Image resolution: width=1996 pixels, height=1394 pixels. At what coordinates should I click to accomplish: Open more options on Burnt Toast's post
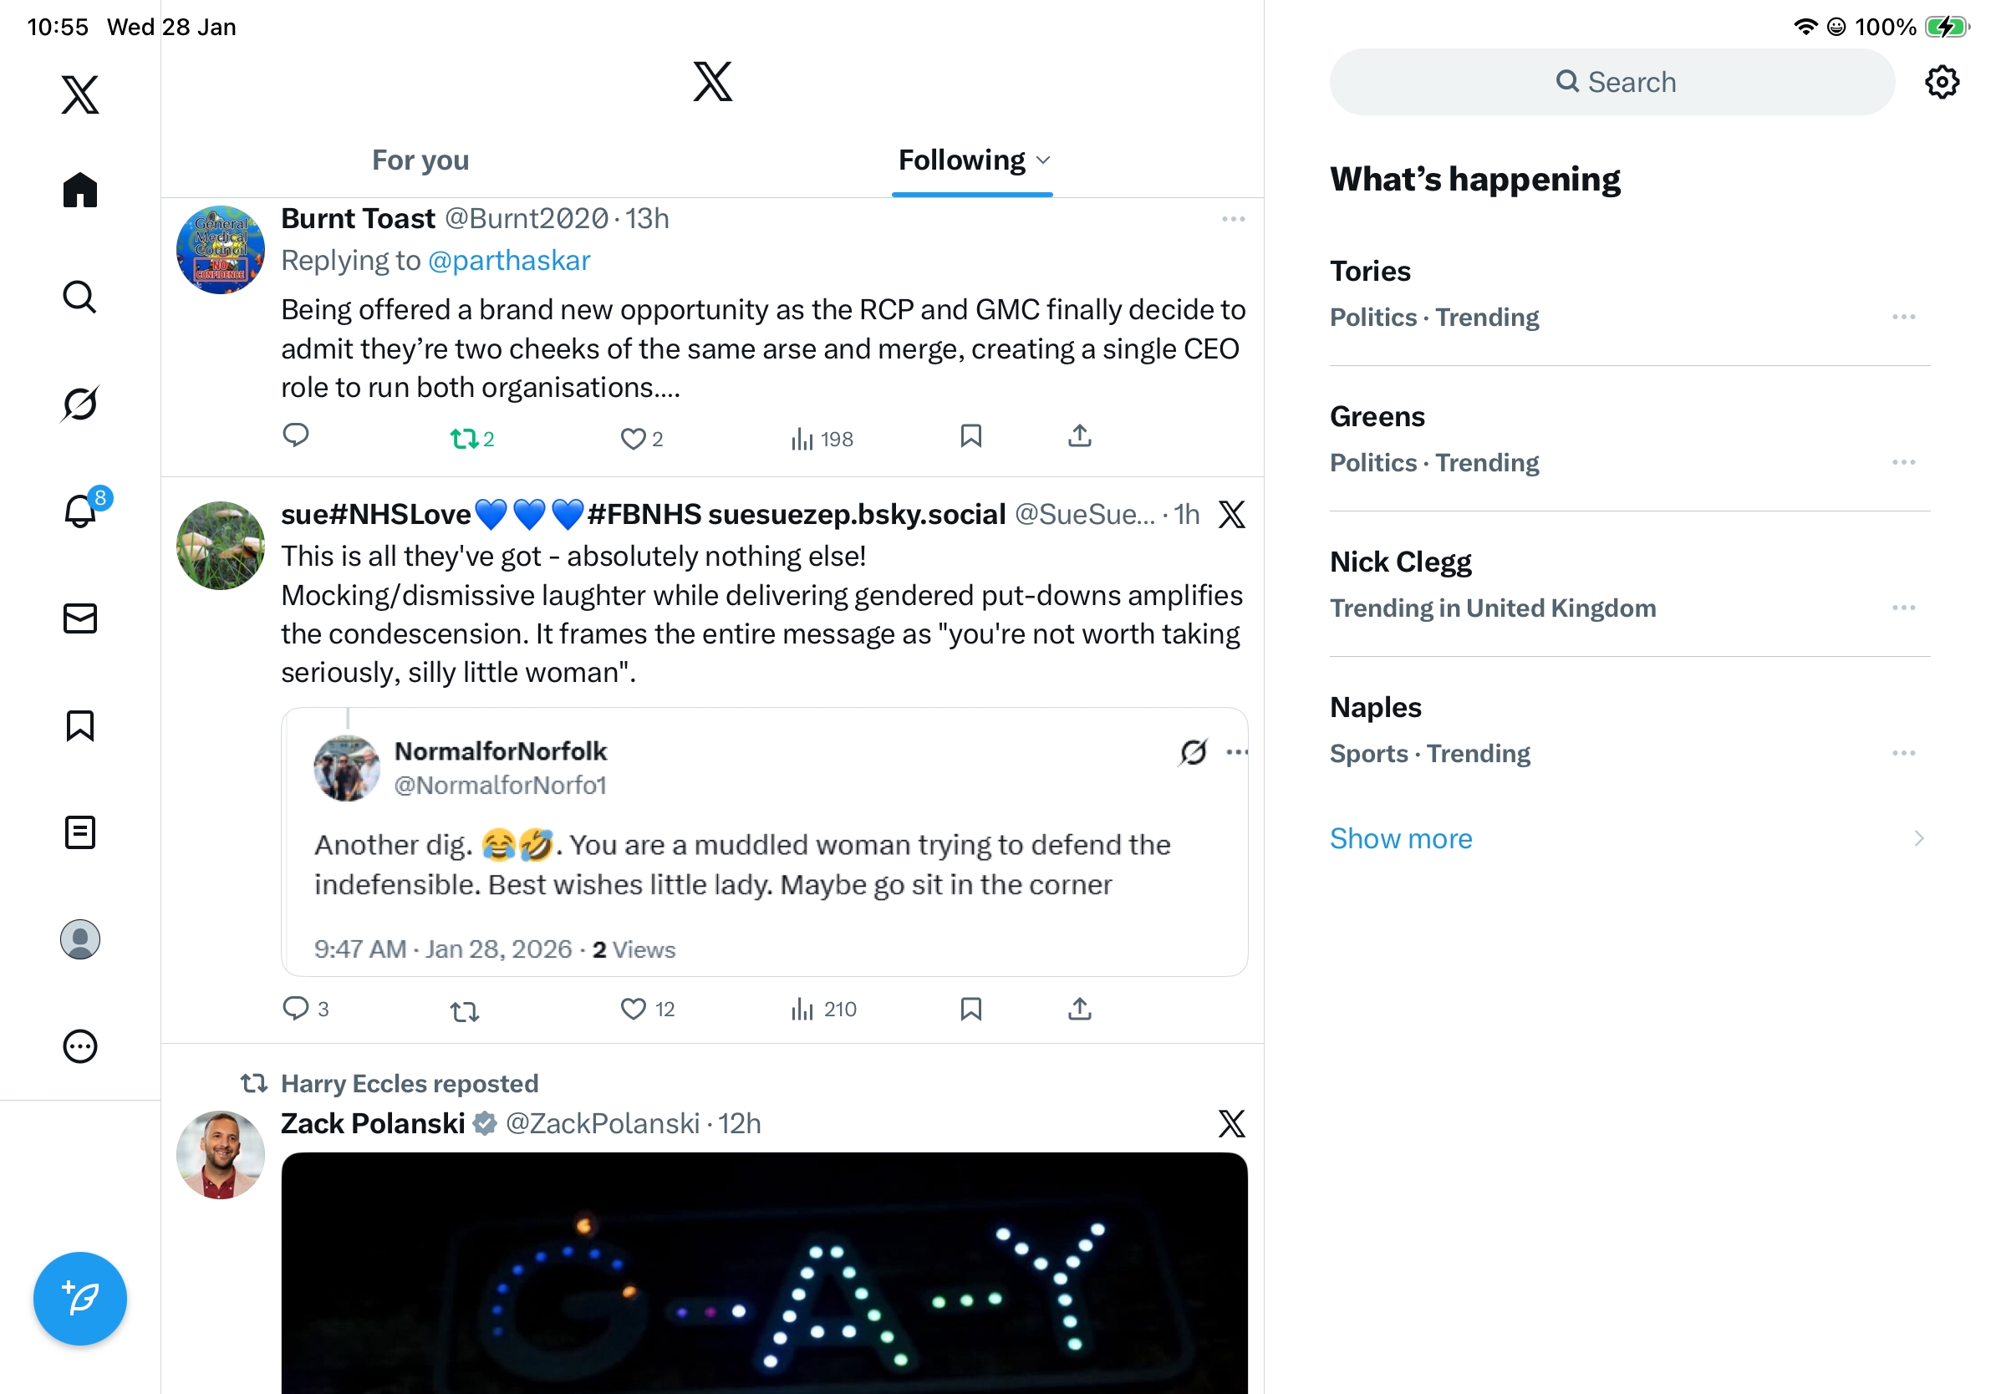pos(1233,219)
